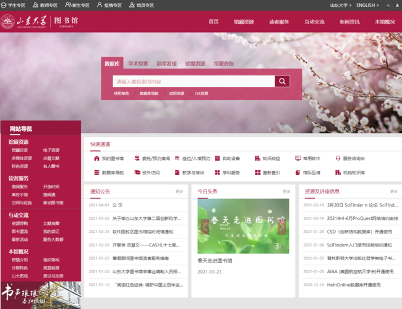Open 互动交流 main menu

click(314, 22)
